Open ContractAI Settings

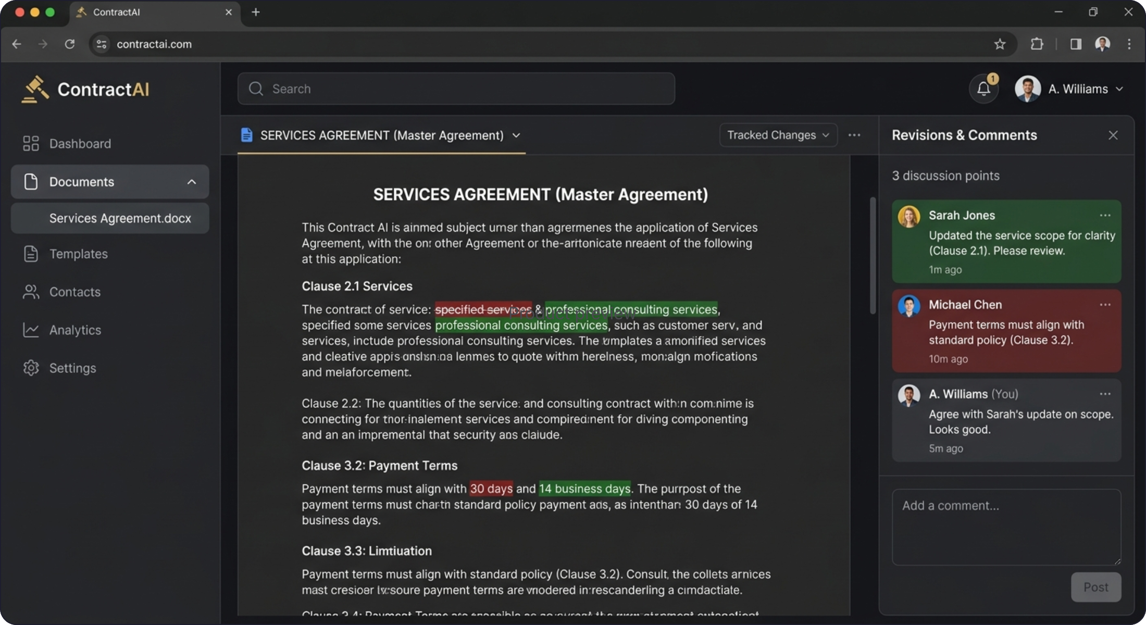72,368
